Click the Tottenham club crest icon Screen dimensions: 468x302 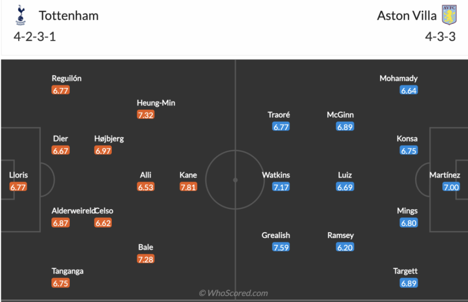[x=21, y=15]
